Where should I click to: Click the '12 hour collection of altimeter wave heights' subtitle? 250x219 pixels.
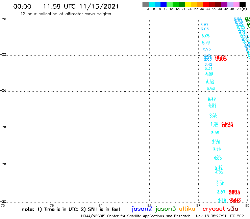click(x=66, y=14)
